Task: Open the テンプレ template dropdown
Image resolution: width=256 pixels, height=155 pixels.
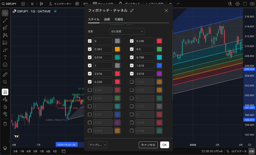Action: 98,145
